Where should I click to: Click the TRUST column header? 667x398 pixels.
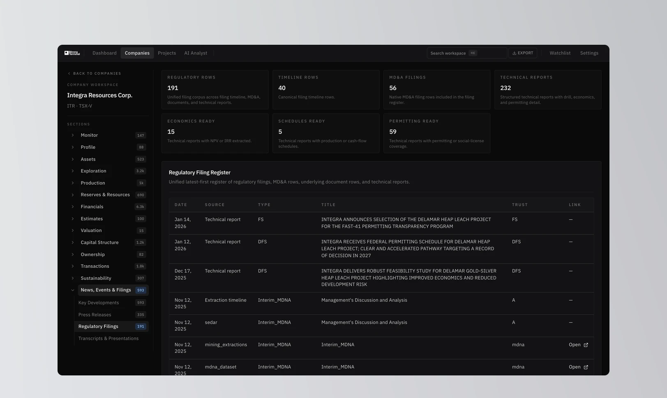(520, 205)
